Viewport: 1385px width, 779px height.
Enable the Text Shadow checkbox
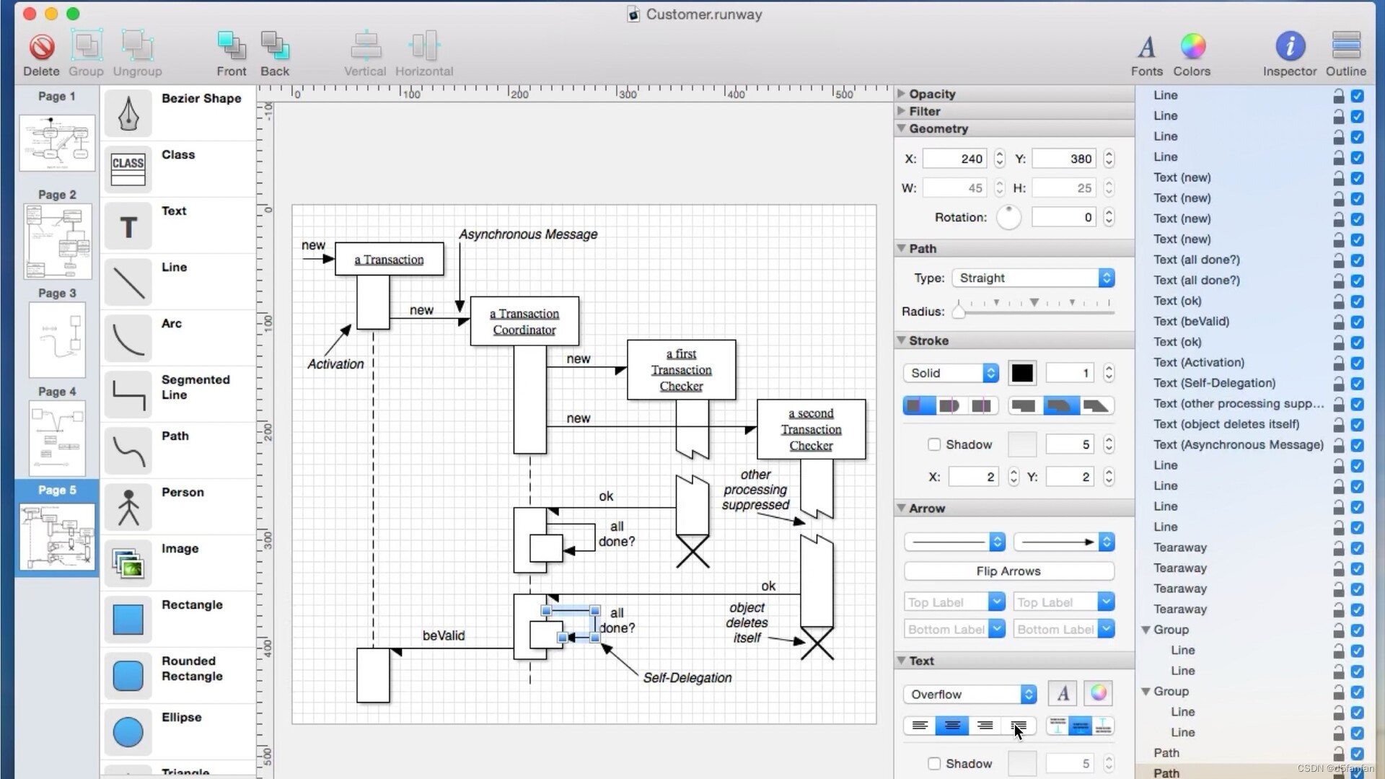pos(934,763)
